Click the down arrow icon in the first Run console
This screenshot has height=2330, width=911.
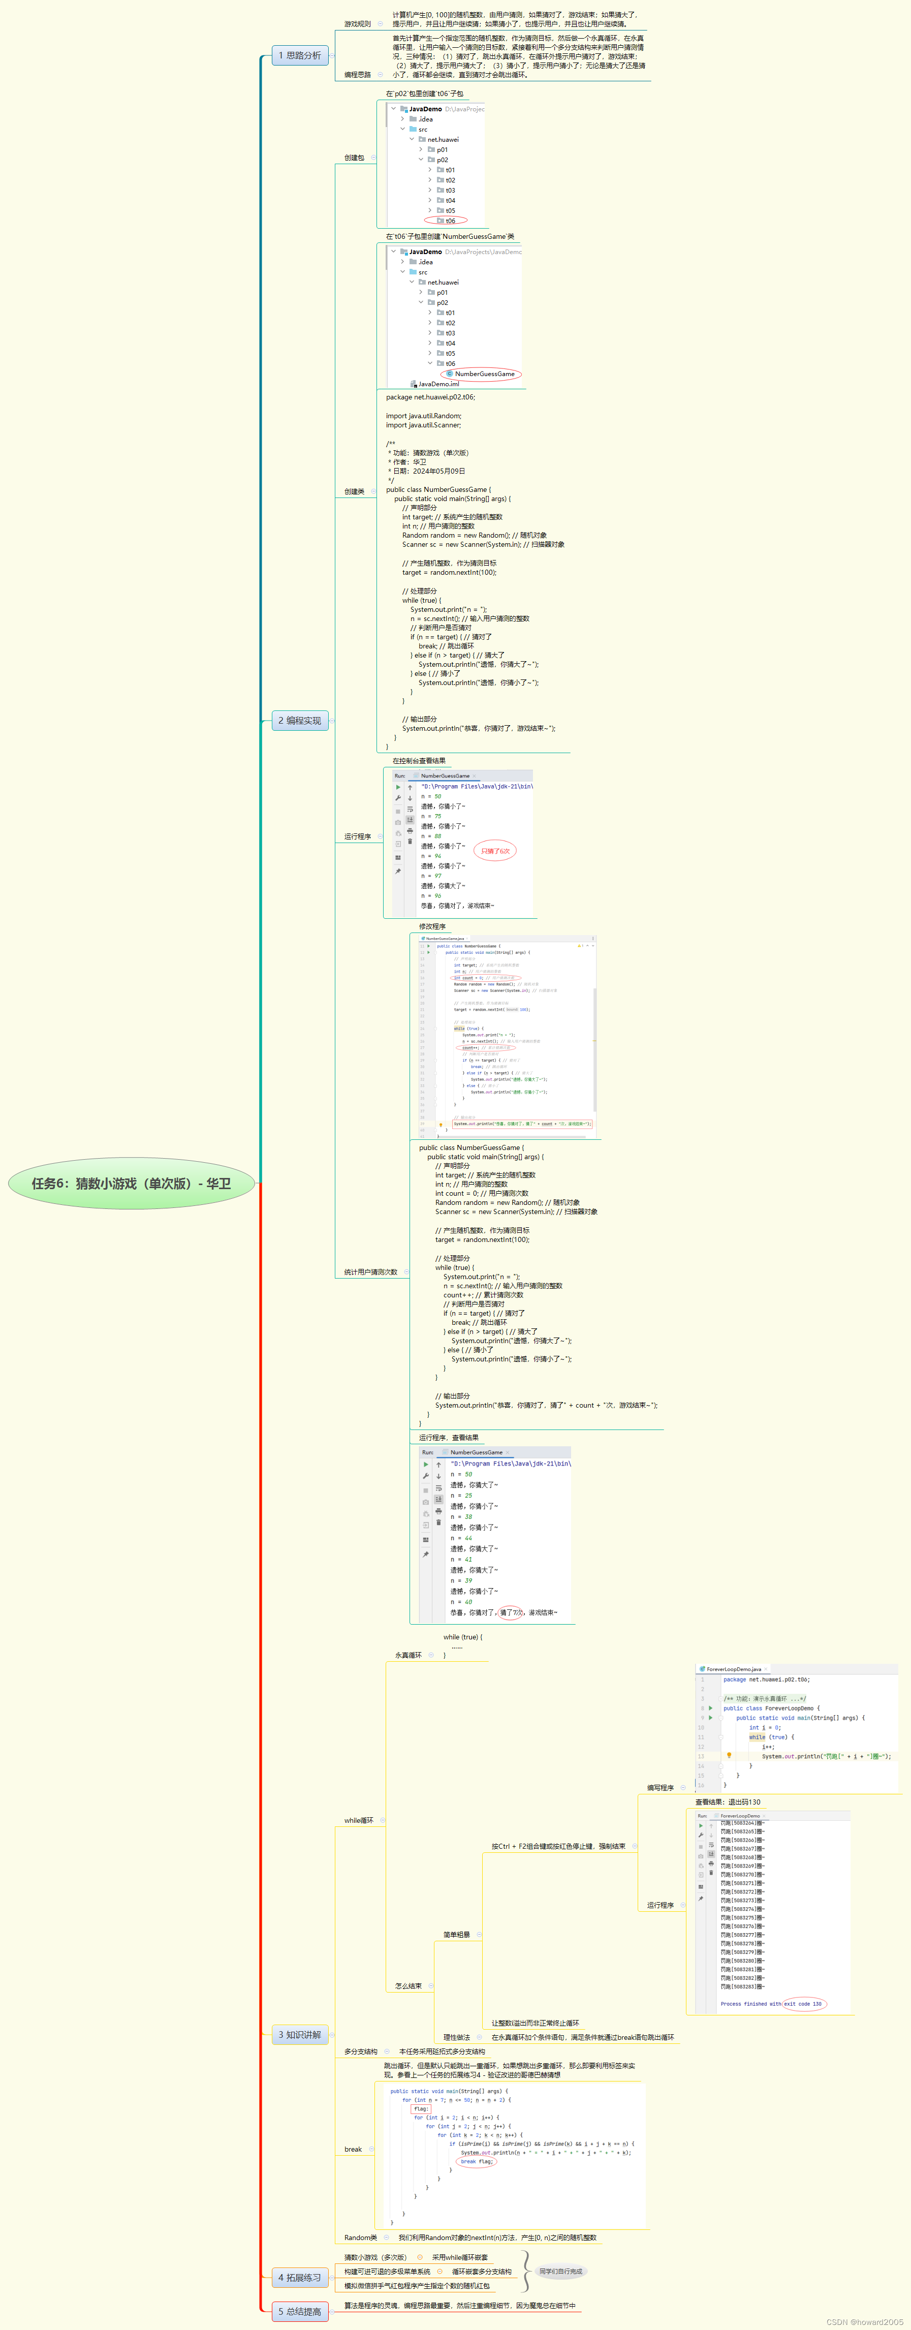click(410, 799)
